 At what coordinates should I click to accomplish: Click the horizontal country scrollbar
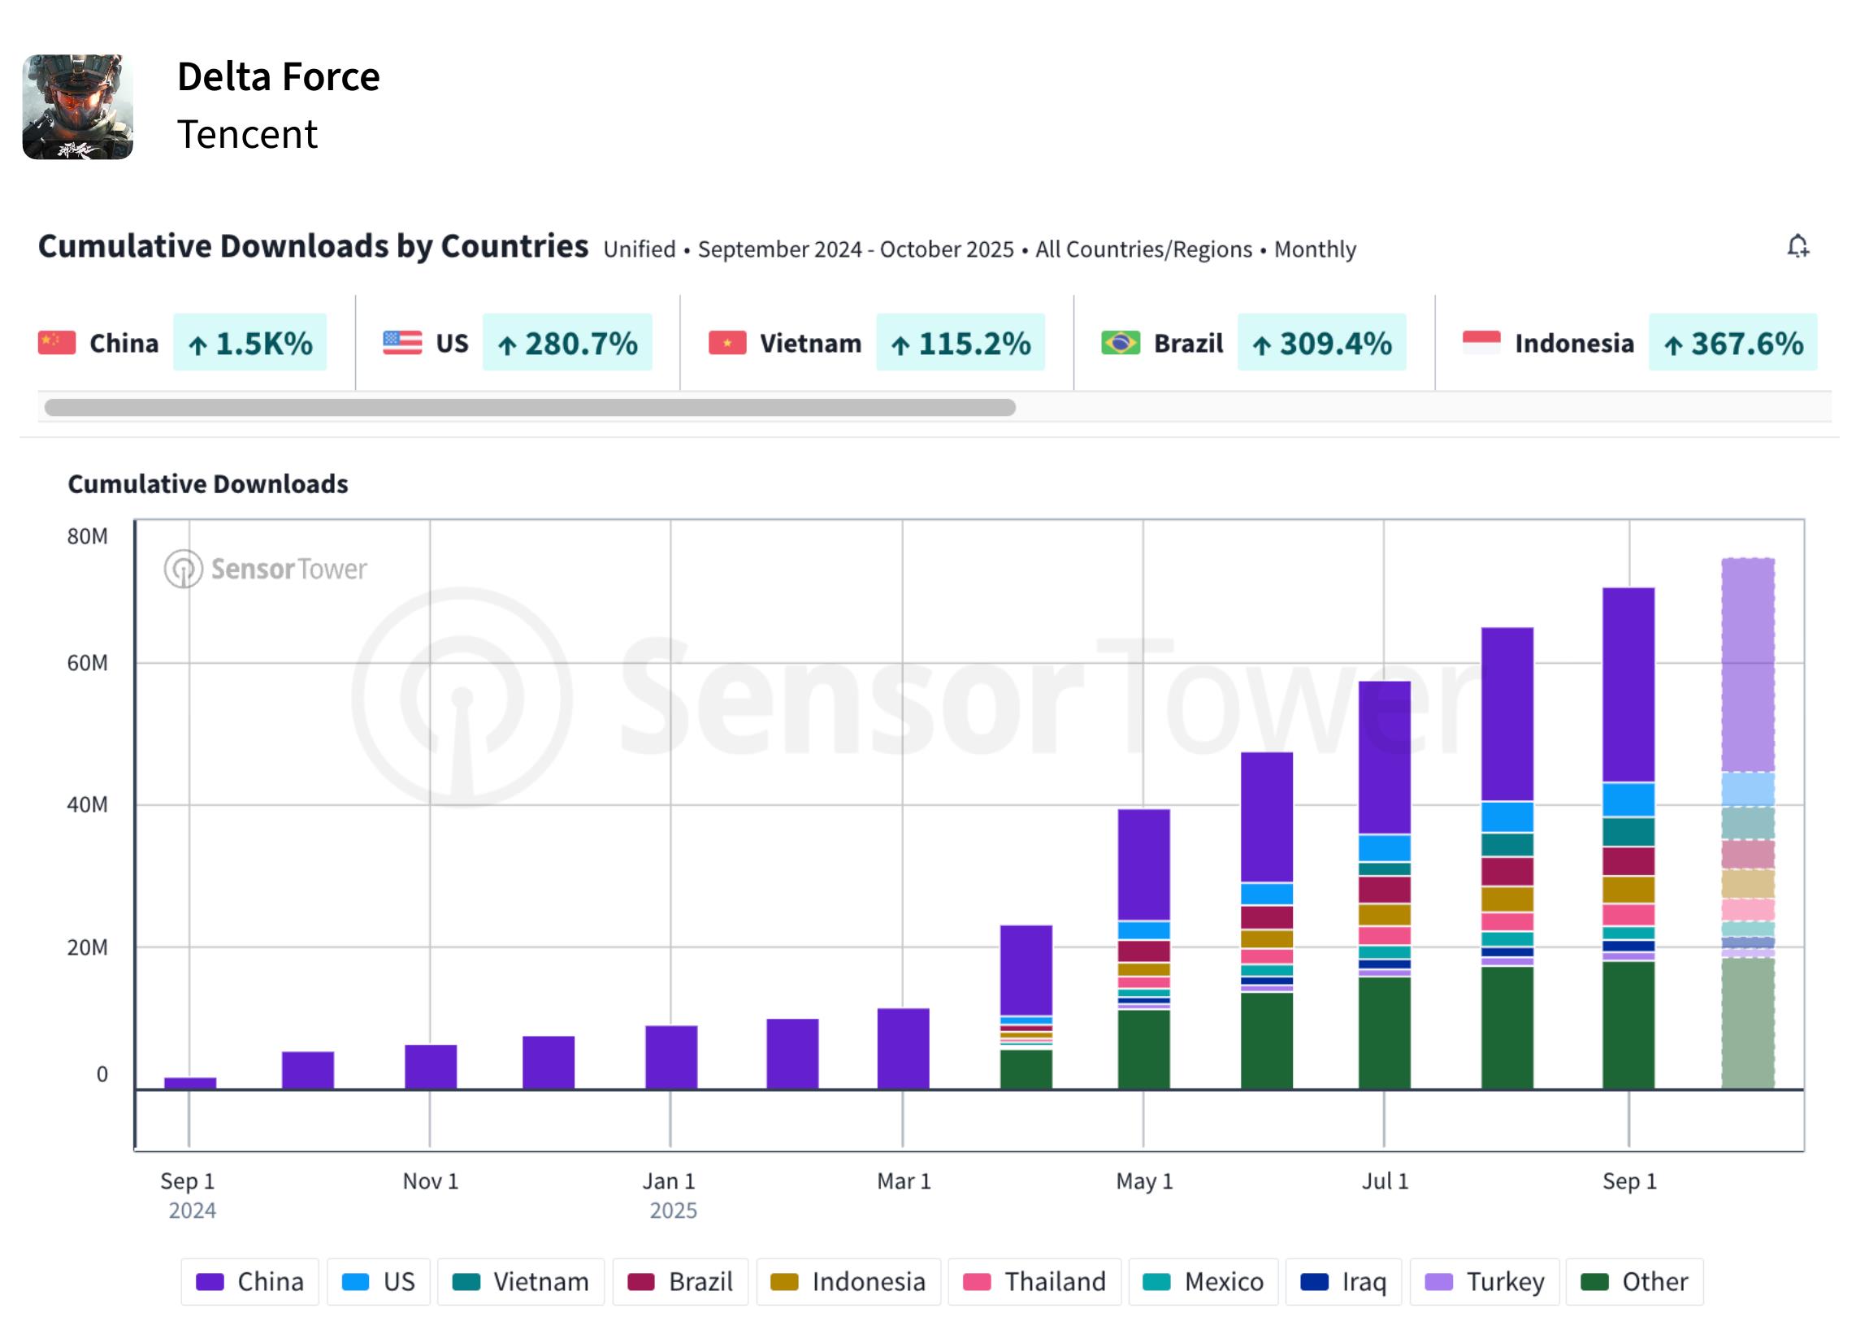click(x=530, y=407)
